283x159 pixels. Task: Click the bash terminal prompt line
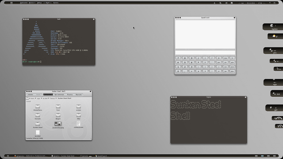[x=32, y=62]
